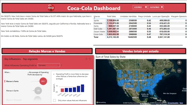
Task: Sort by Total Sales column header
Action: point(111,16)
